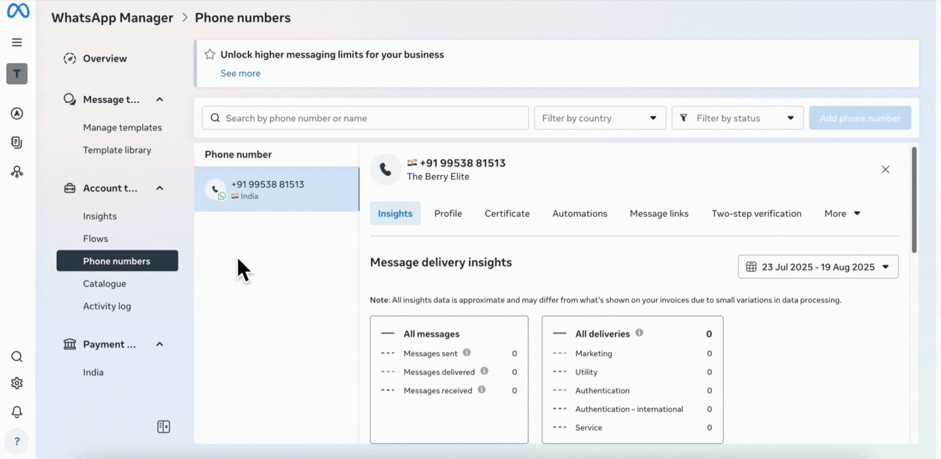Click the Meta logo icon

(18, 11)
